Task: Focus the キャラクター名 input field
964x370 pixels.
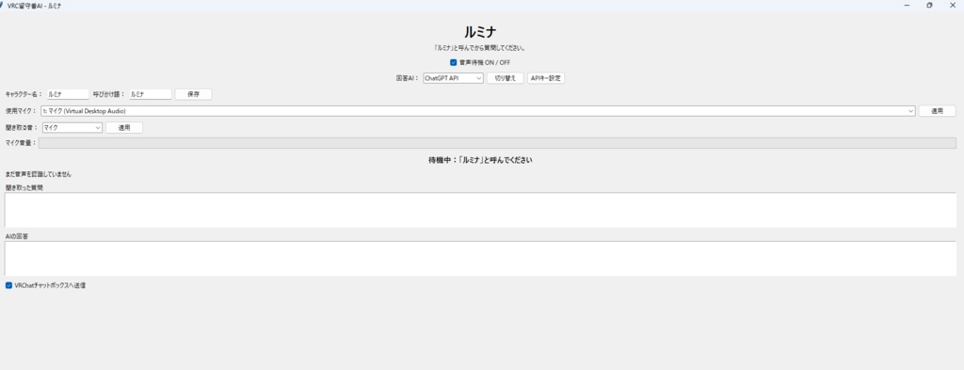Action: [x=68, y=95]
